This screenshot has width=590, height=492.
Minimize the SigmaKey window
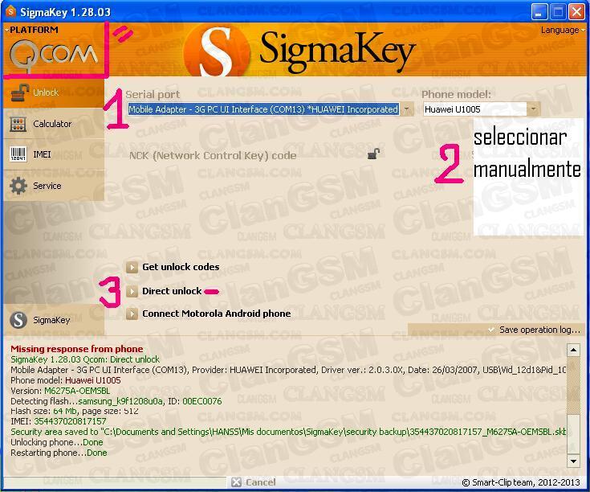[x=539, y=12]
